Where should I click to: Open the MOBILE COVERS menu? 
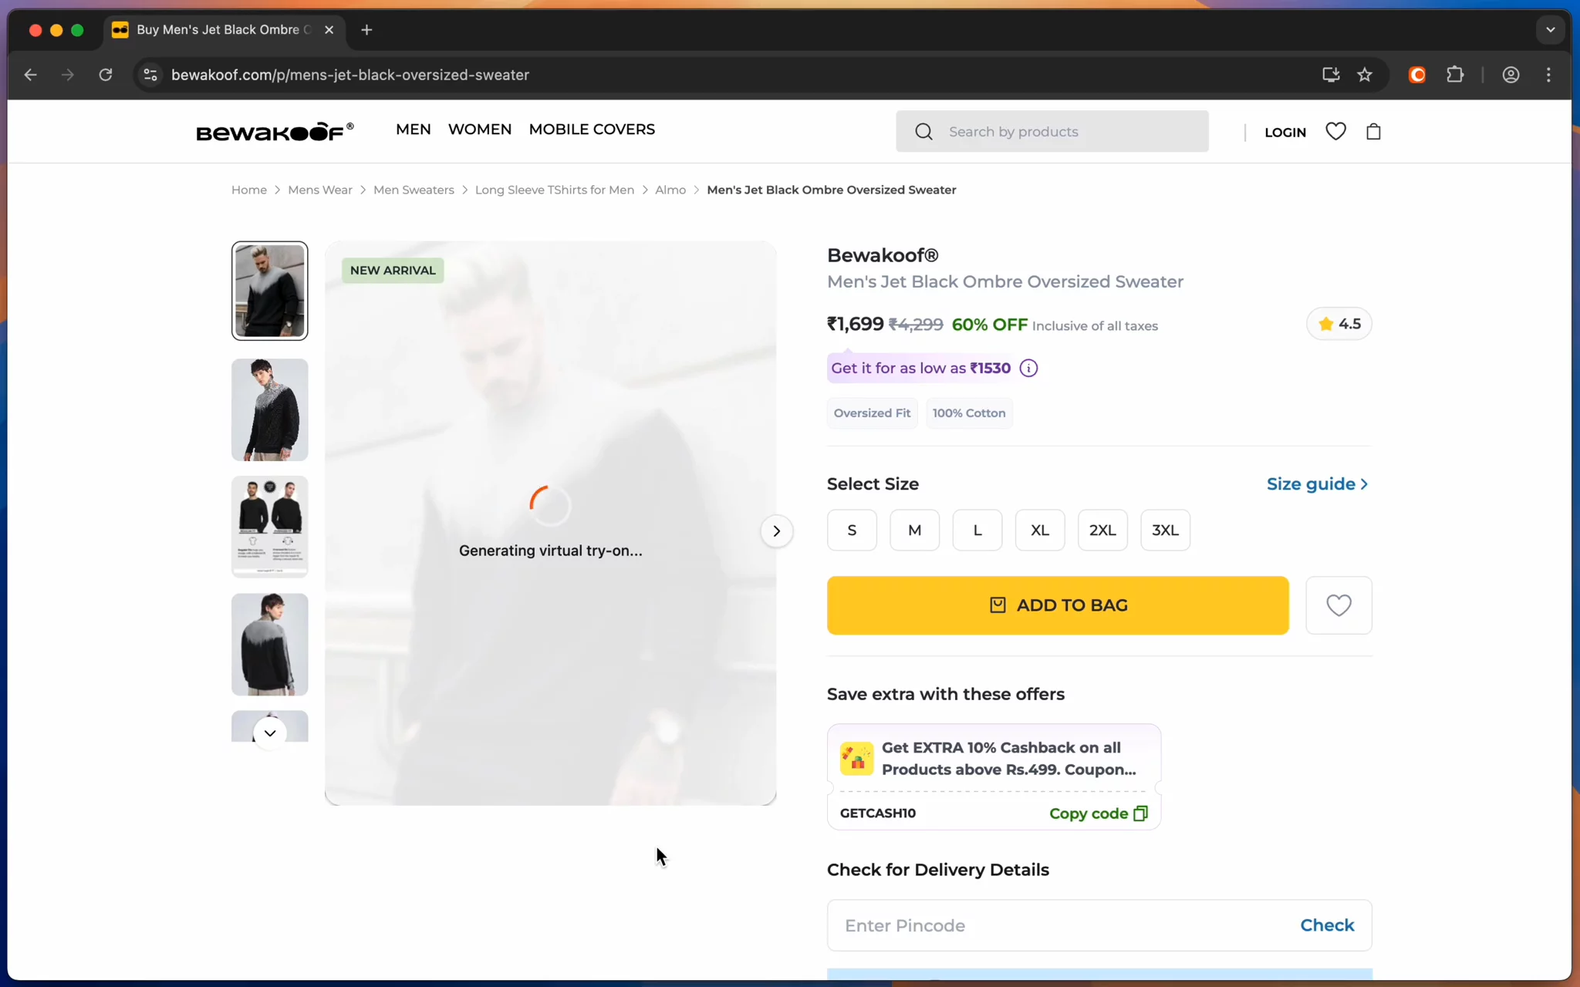tap(592, 130)
